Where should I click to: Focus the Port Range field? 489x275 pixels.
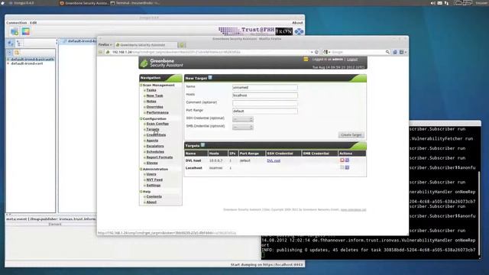[265, 111]
